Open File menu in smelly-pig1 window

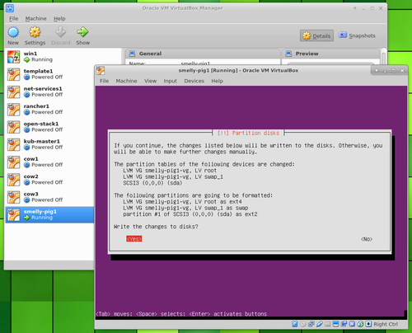pyautogui.click(x=104, y=81)
